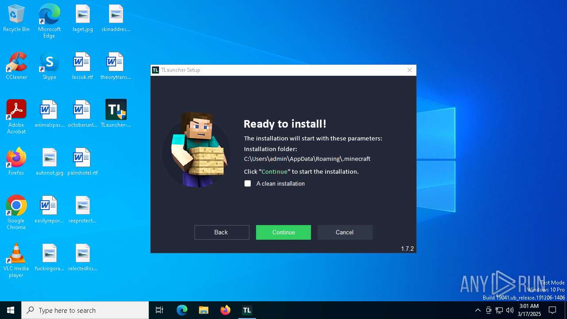Open File Explorer from the taskbar
This screenshot has width=567, height=319.
[203, 310]
